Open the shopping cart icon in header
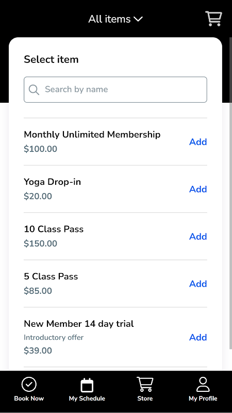 [x=213, y=19]
